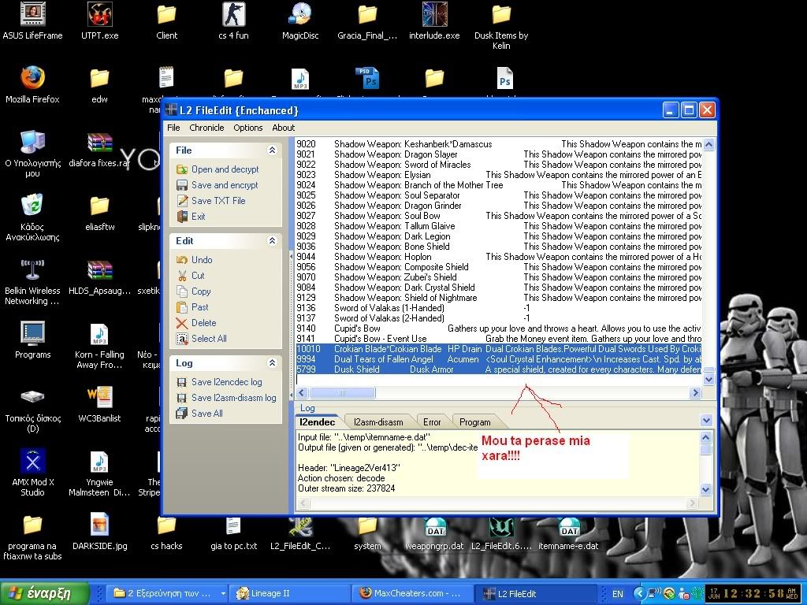Switch to the Error log tab
807x605 pixels.
point(431,422)
